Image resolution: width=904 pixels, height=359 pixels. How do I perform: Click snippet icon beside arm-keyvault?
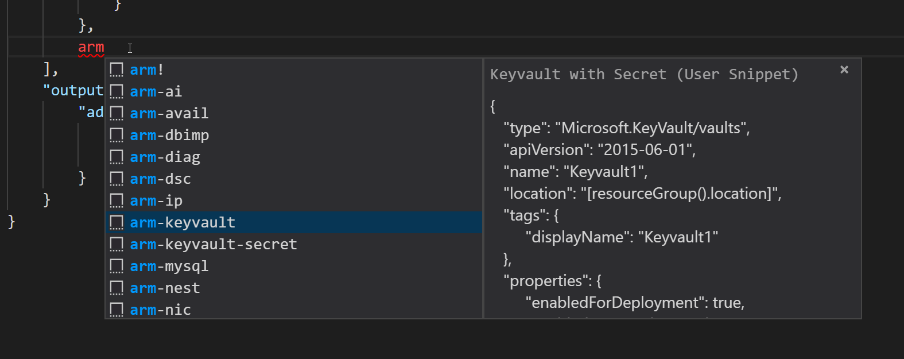(x=117, y=223)
